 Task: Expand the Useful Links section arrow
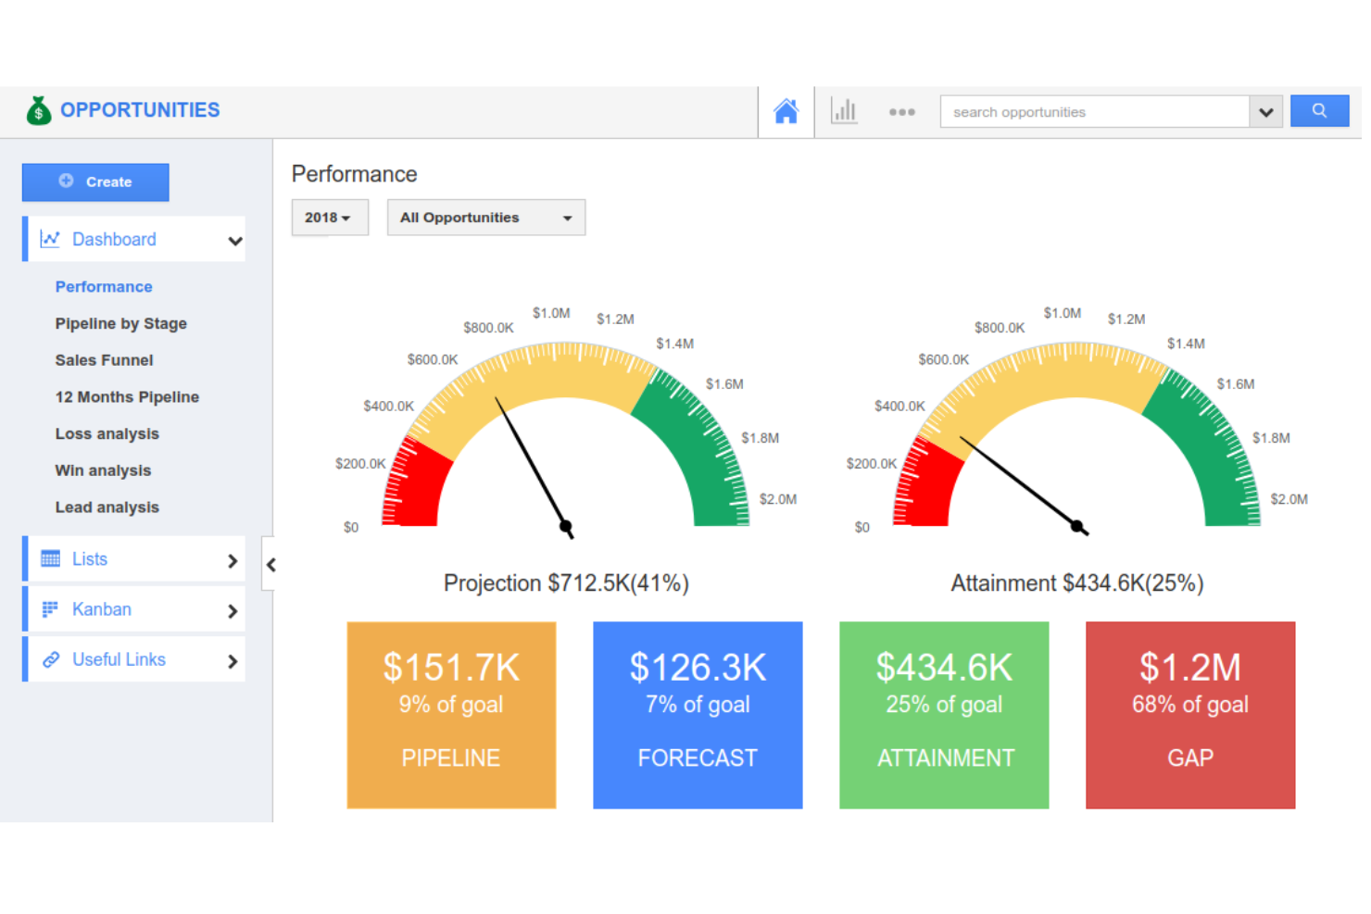pyautogui.click(x=233, y=660)
